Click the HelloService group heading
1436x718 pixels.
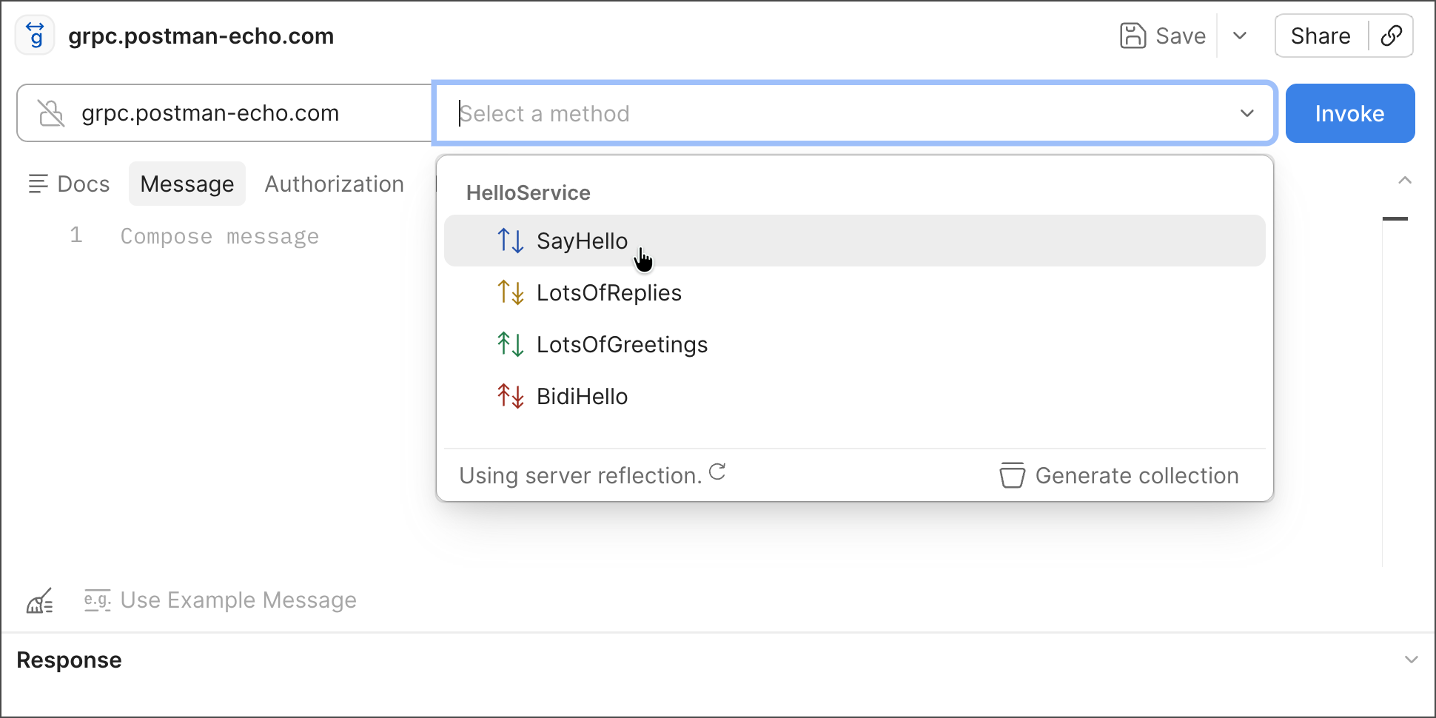(x=529, y=192)
